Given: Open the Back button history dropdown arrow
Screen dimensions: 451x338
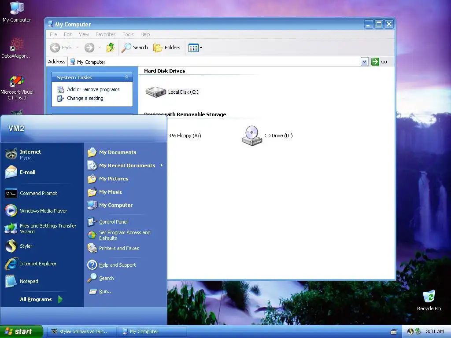Looking at the screenshot, I should point(77,48).
